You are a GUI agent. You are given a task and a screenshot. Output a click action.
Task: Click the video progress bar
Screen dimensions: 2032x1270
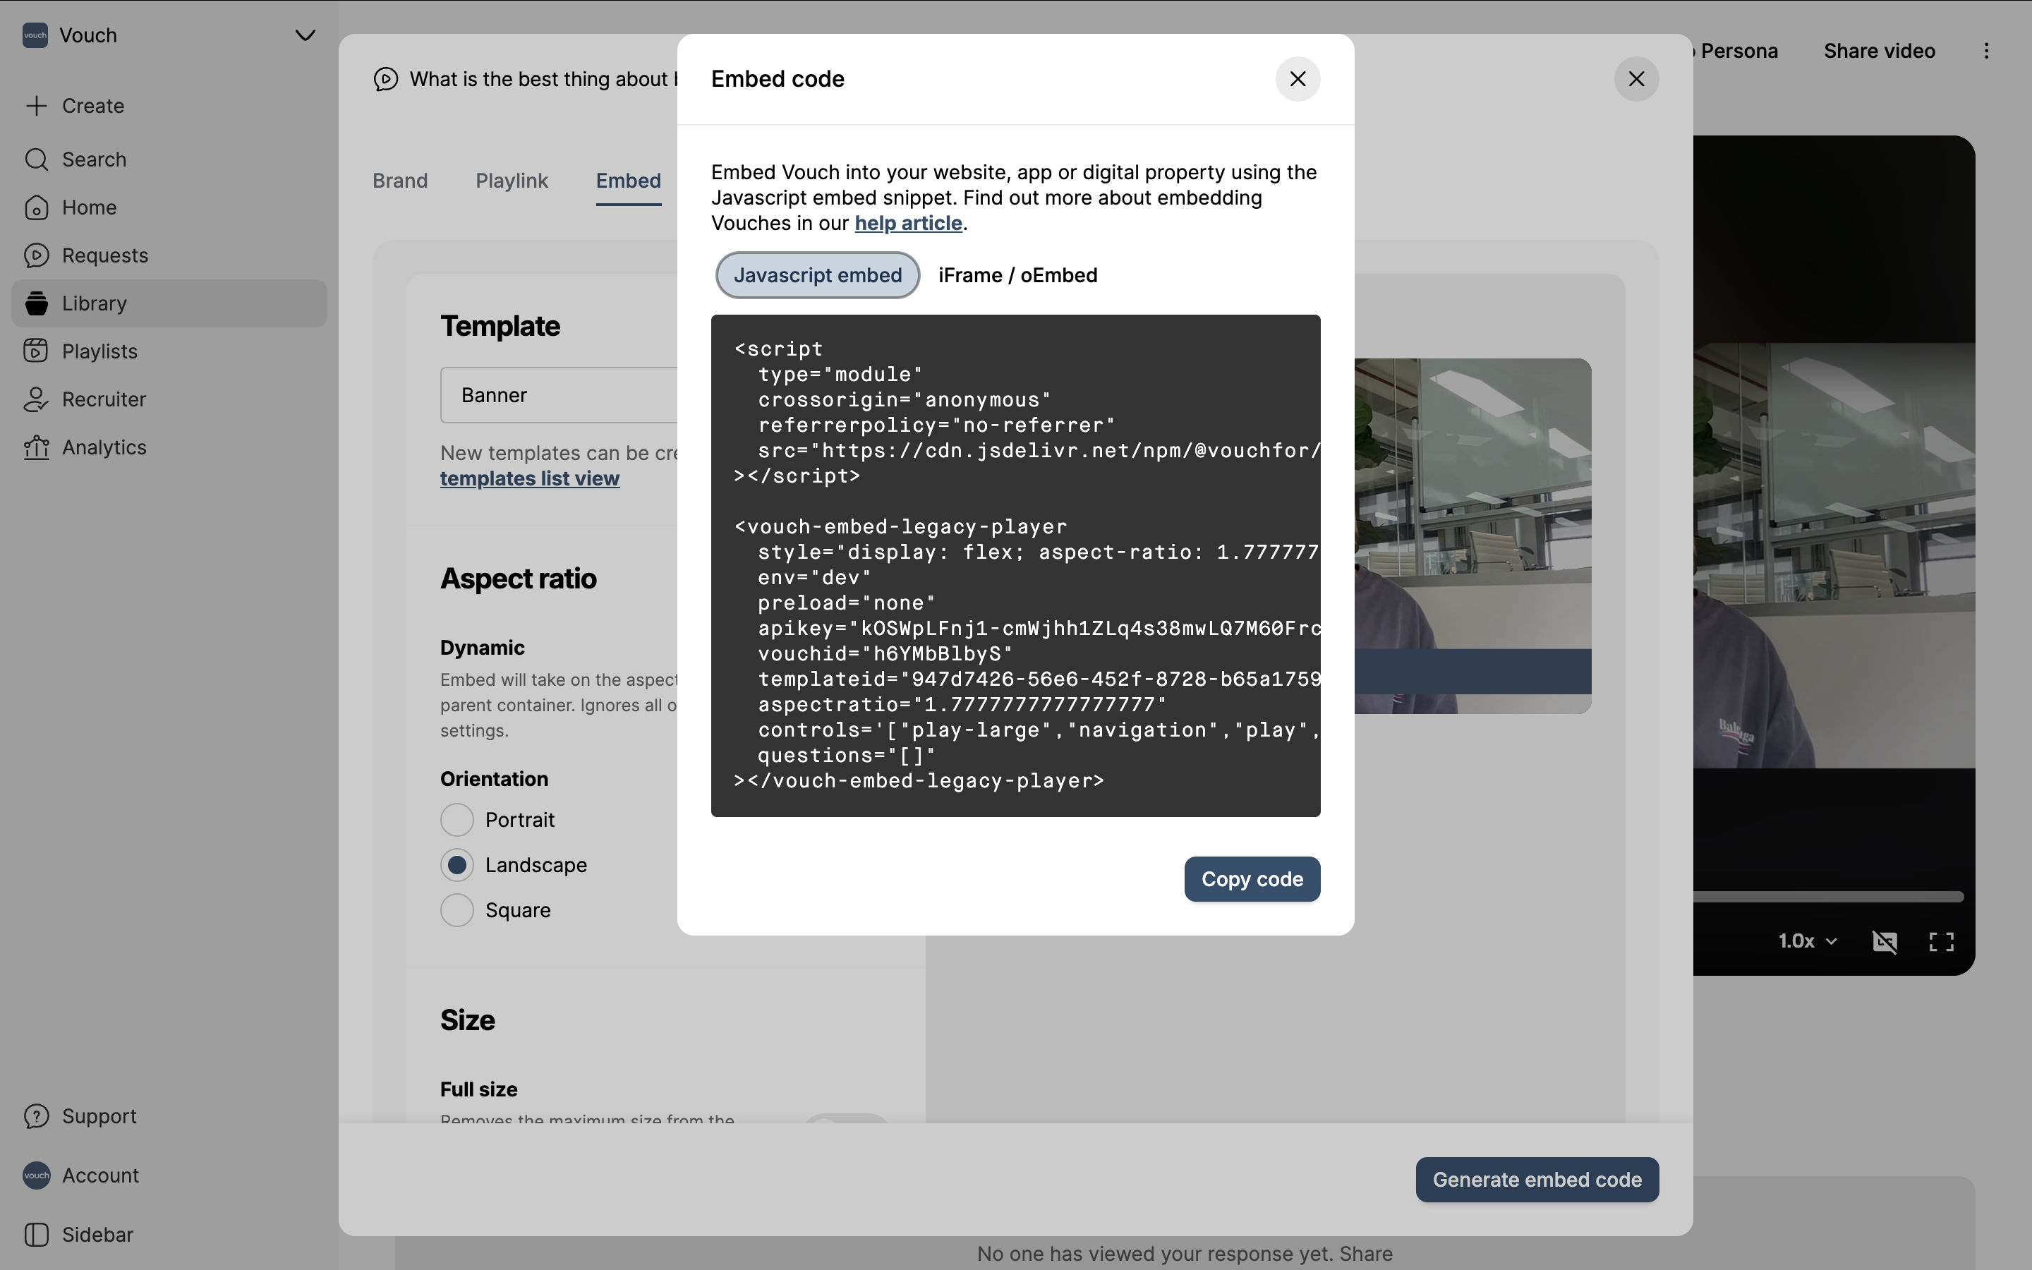click(x=1827, y=897)
